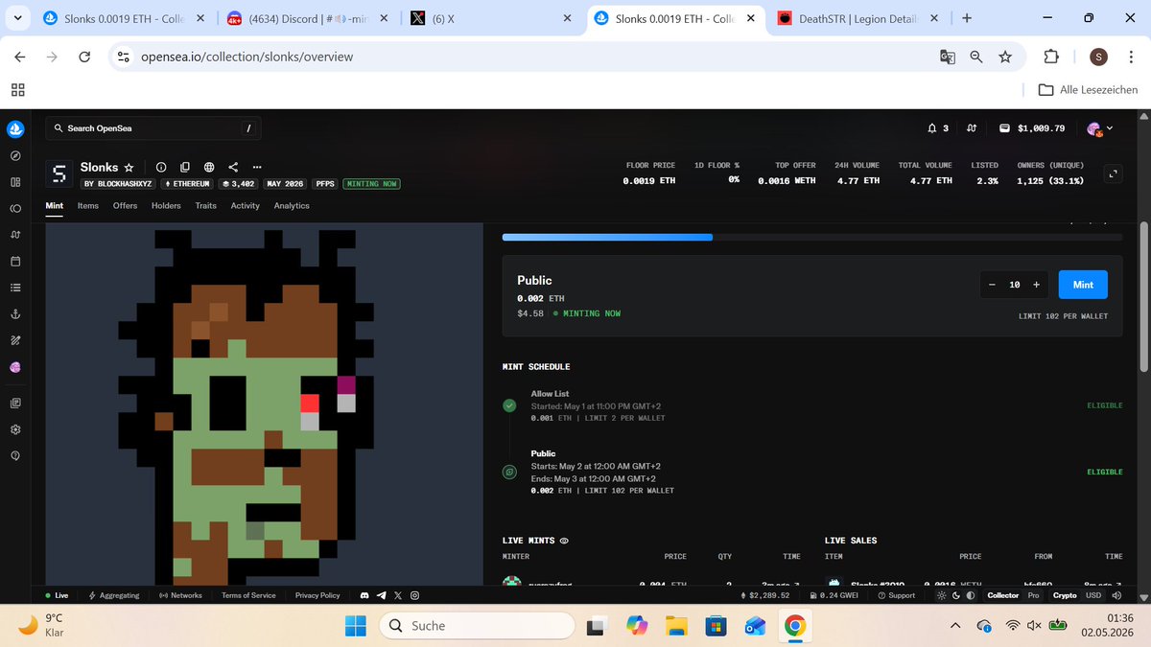Click the calendar icon in left sidebar
Image resolution: width=1151 pixels, height=647 pixels.
15,261
